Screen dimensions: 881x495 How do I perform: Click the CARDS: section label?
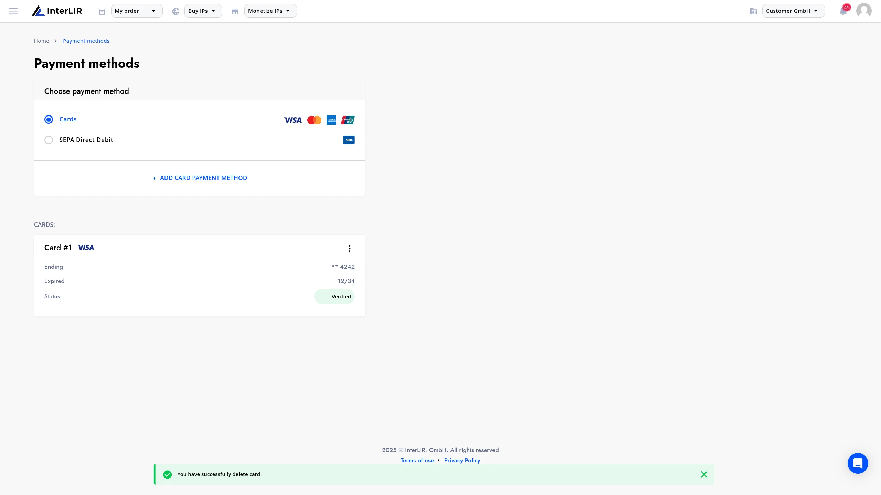pyautogui.click(x=44, y=225)
